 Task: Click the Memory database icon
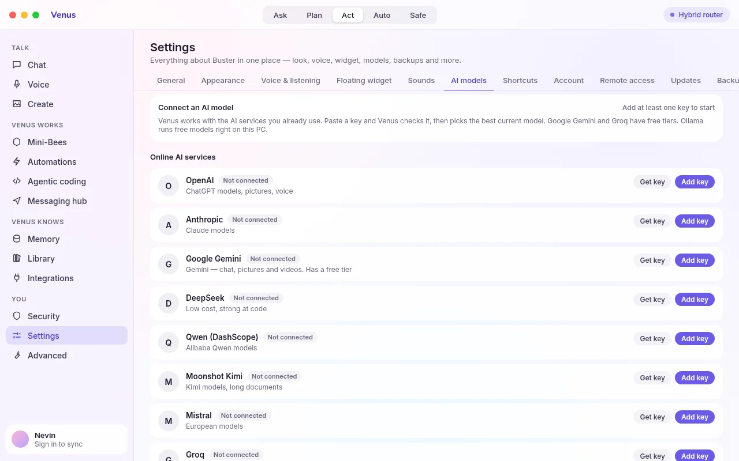coord(17,239)
